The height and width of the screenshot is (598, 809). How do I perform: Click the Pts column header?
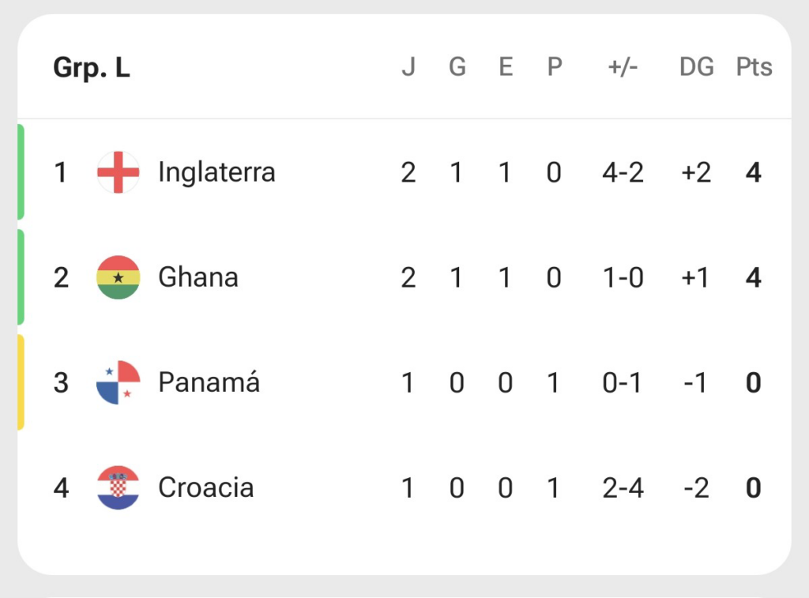point(754,67)
